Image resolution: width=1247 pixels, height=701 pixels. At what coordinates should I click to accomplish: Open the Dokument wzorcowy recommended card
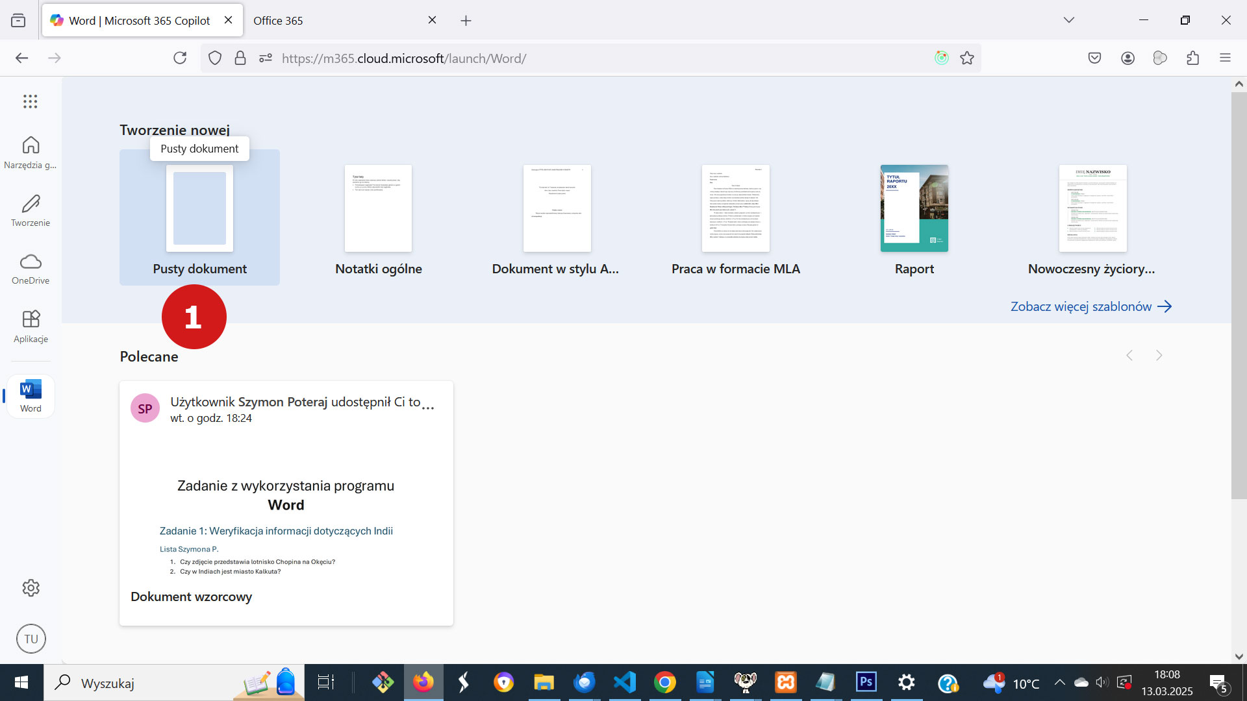coord(286,503)
